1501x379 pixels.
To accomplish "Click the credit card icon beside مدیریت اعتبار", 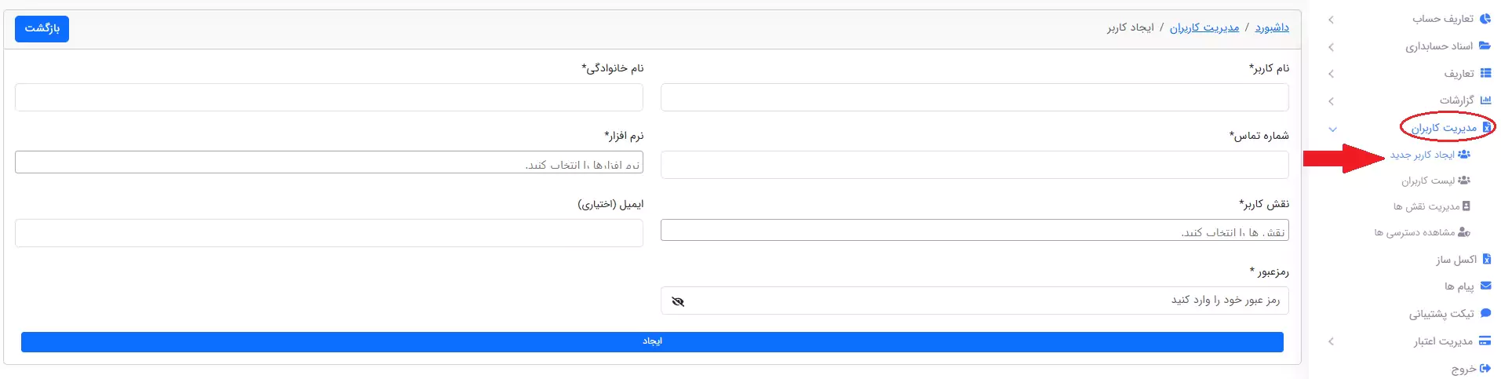I will (x=1485, y=341).
